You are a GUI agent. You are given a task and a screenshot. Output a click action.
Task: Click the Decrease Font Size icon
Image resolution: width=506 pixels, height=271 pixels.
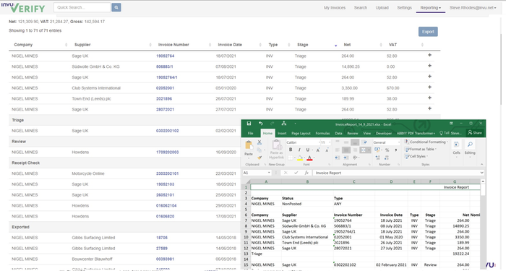pos(327,150)
